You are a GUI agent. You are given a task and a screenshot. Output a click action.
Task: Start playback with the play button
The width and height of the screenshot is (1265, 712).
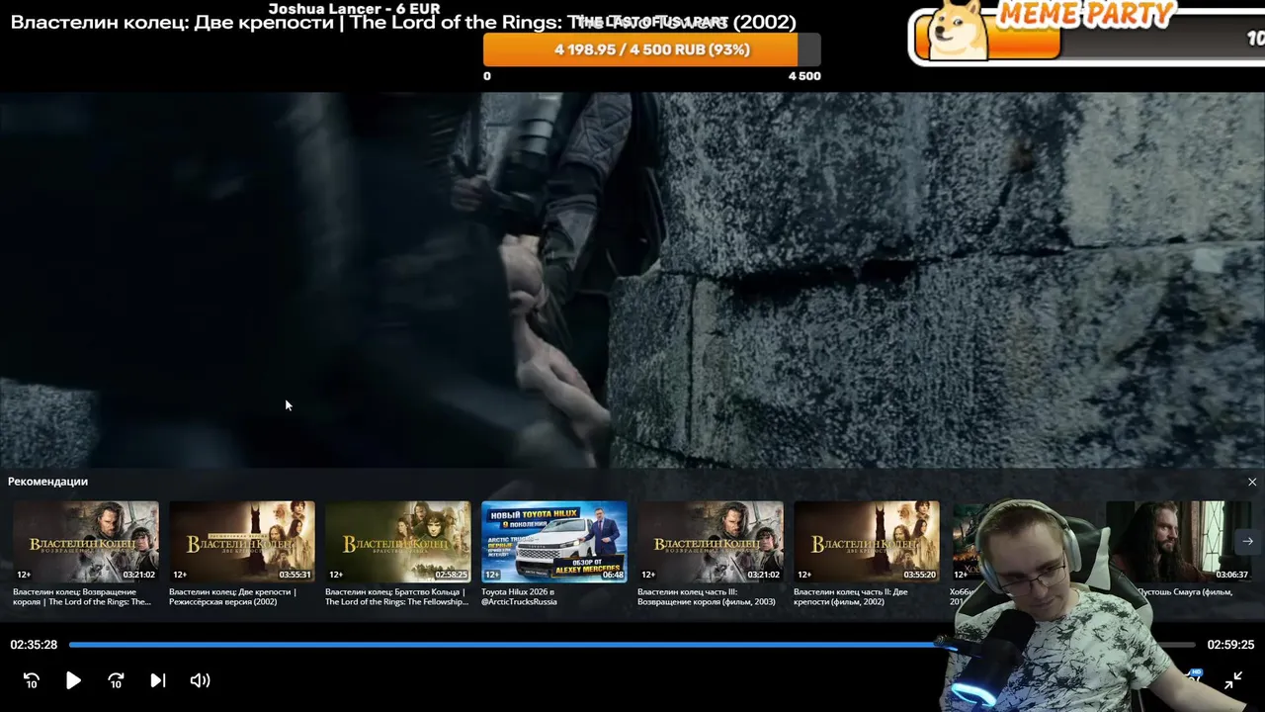[73, 680]
